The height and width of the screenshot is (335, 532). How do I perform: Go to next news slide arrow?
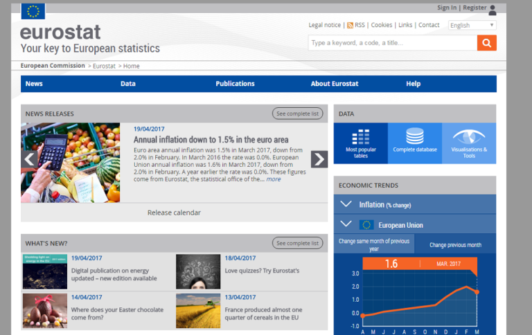coord(319,159)
